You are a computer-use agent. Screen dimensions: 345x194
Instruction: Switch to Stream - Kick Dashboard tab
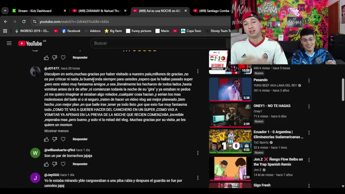point(35,11)
